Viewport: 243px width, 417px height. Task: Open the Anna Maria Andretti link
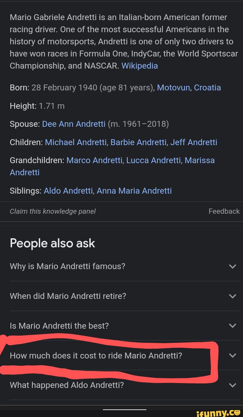click(x=134, y=190)
